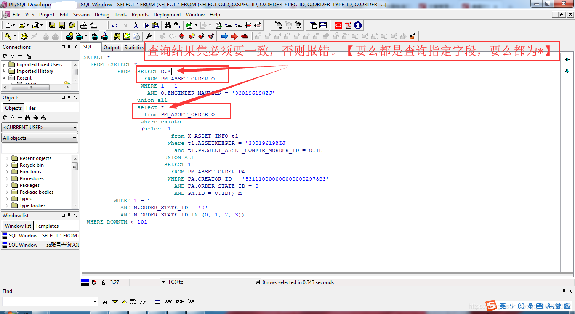Screen dimensions: 575x314
Task: Paste from clipboard using the paste icon
Action: tap(154, 25)
